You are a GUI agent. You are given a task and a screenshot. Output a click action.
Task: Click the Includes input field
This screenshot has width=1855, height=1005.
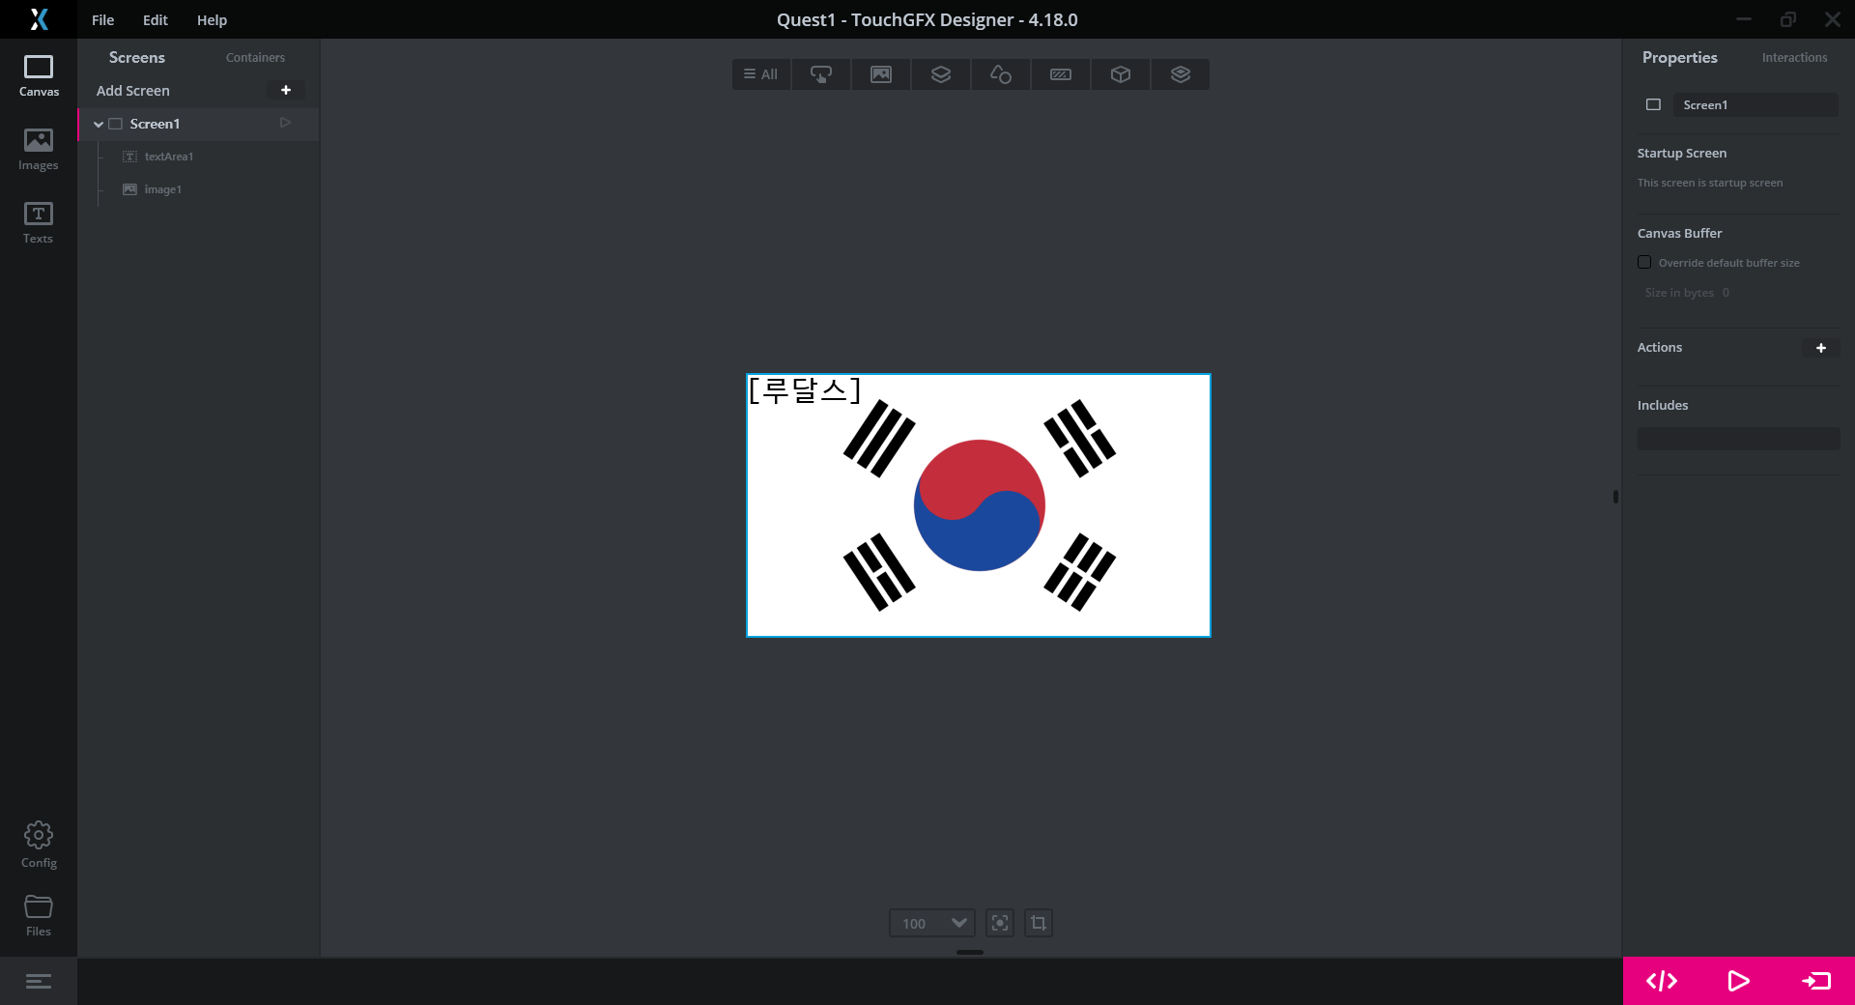tap(1738, 439)
